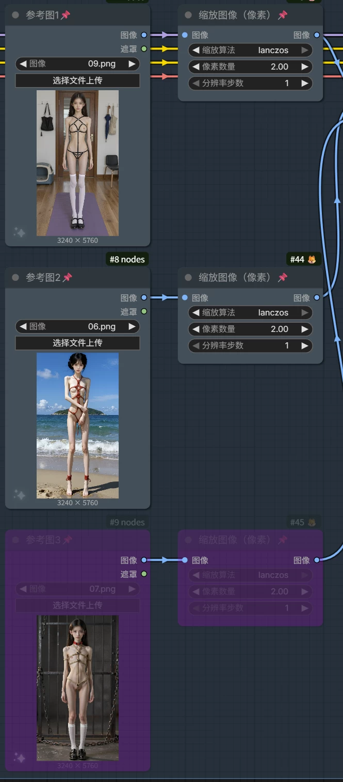Screen dimensions: 343x782
Task: Click pin icon on top 缩放图像（像素） node
Action: [283, 15]
